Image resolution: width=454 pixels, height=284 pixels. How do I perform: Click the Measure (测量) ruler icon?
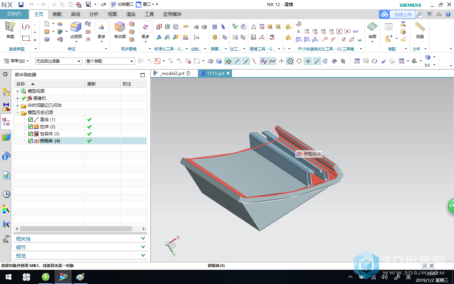coord(420,27)
